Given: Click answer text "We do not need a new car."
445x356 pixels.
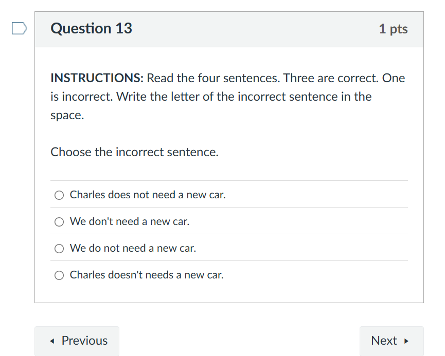Looking at the screenshot, I should (133, 249).
